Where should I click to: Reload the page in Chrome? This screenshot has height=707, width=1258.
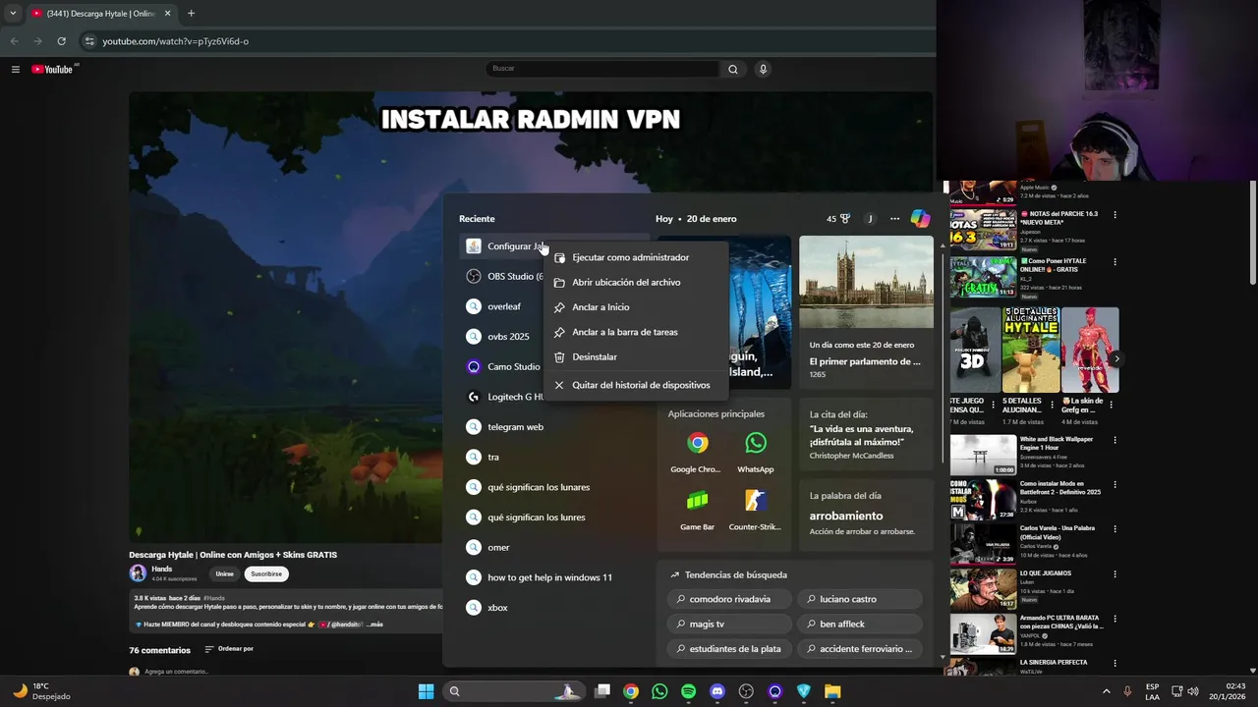point(61,41)
